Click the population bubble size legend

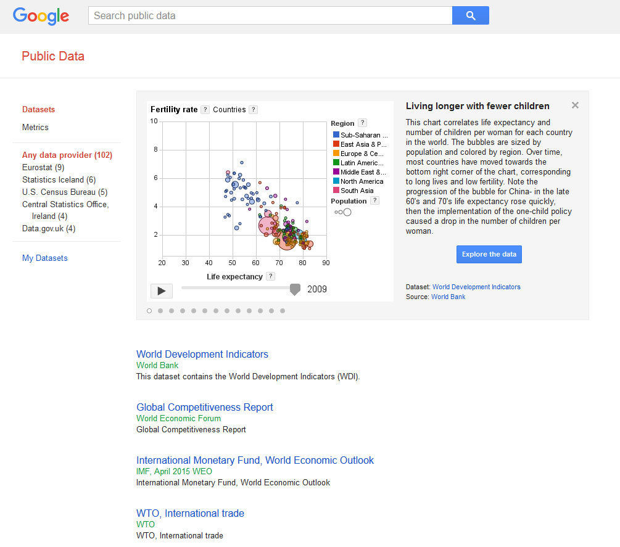[343, 212]
